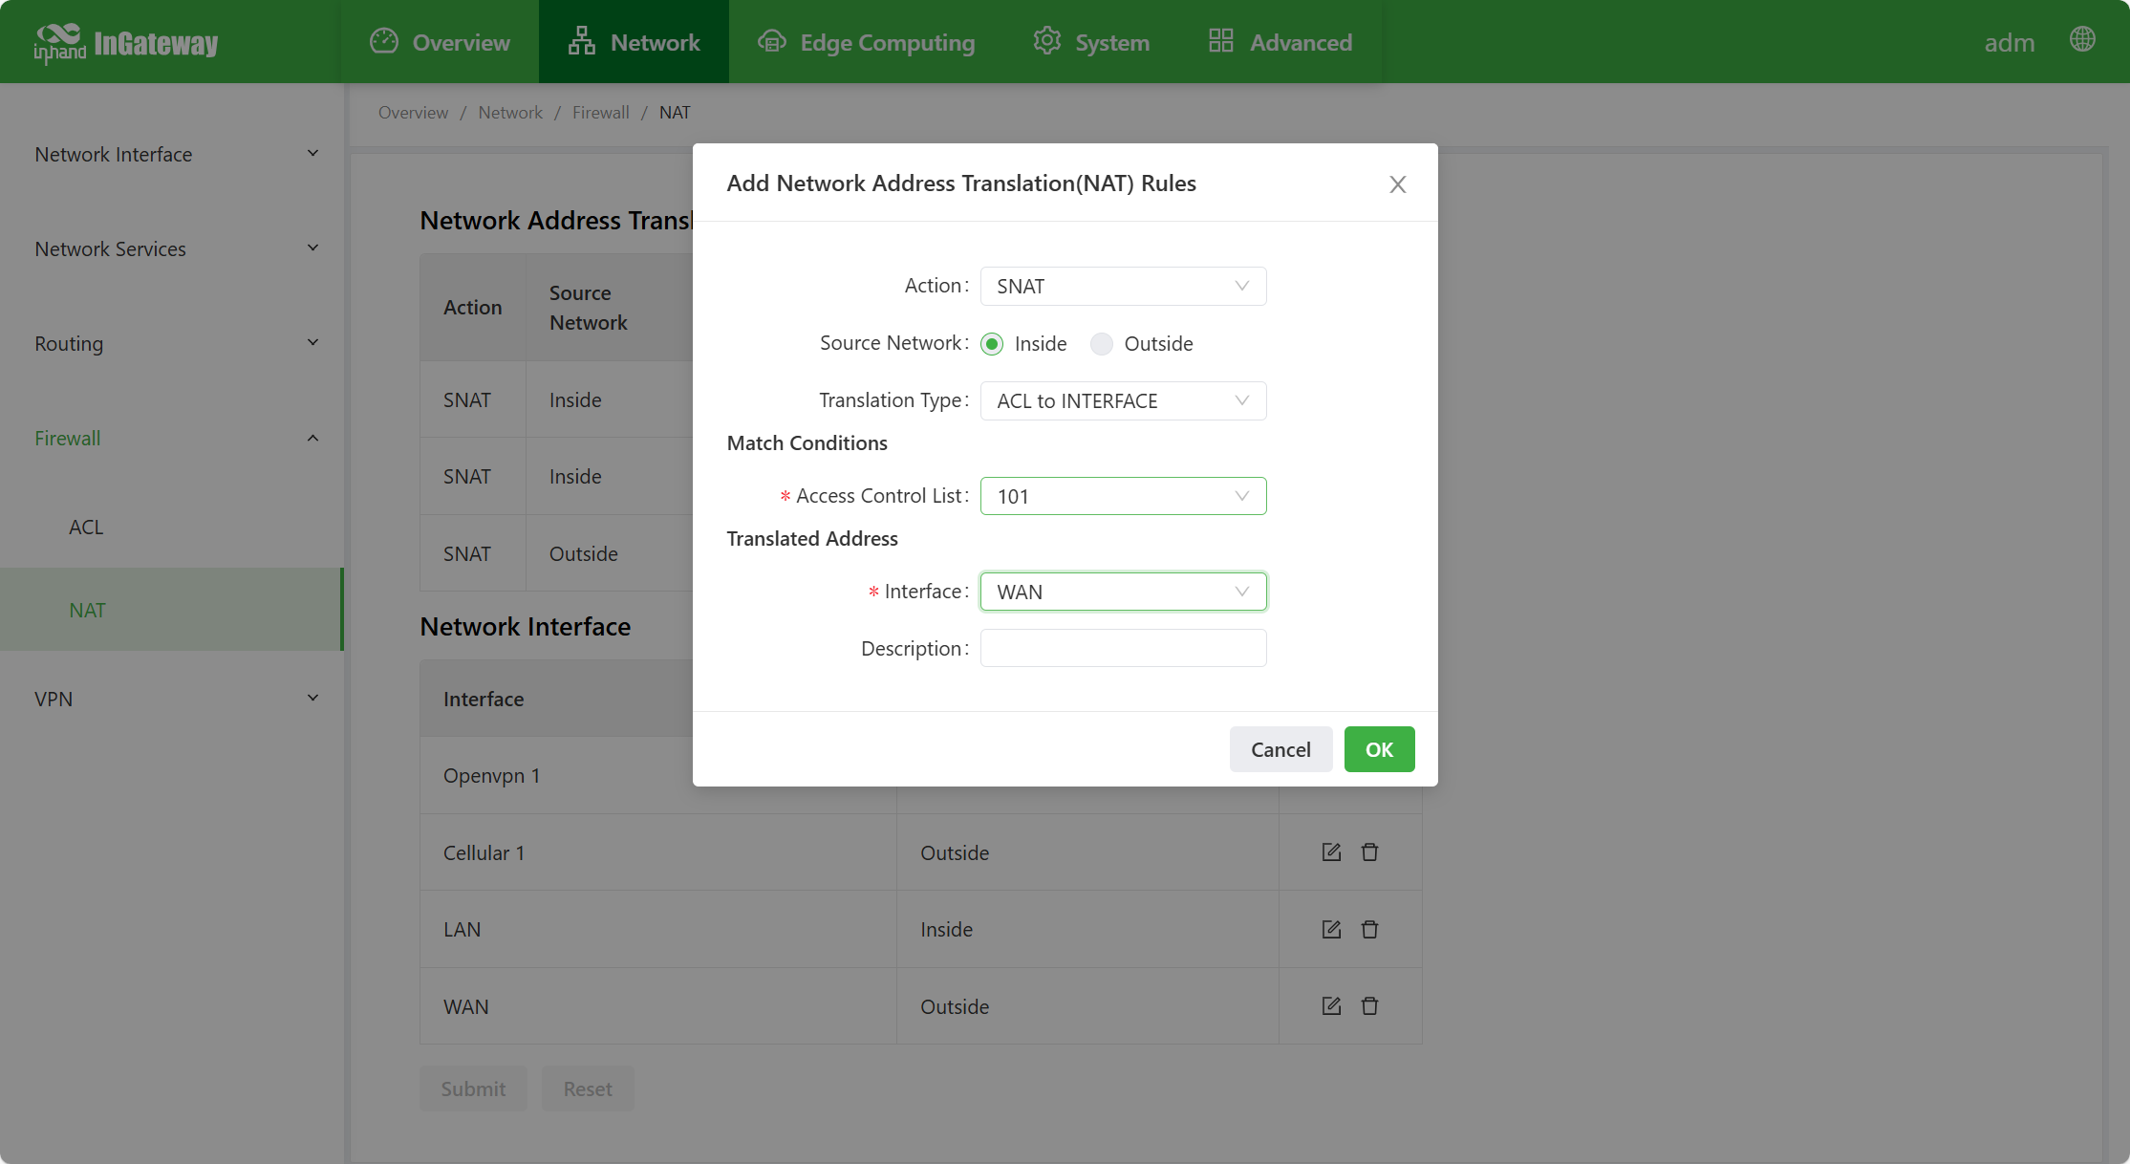Image resolution: width=2130 pixels, height=1164 pixels.
Task: Open the Interface WAN dropdown
Action: tap(1123, 592)
